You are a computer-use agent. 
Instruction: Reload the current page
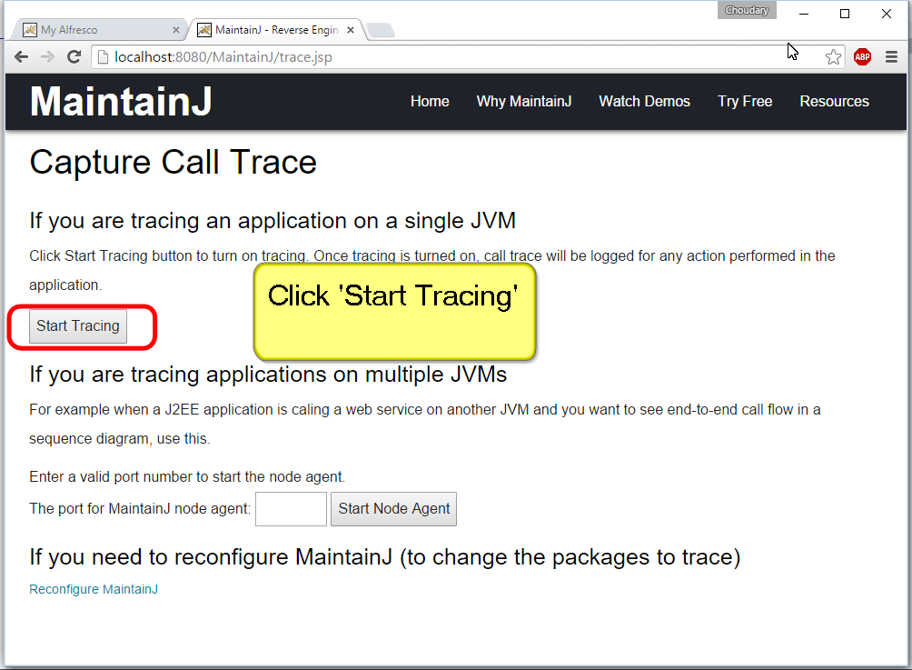pyautogui.click(x=74, y=57)
